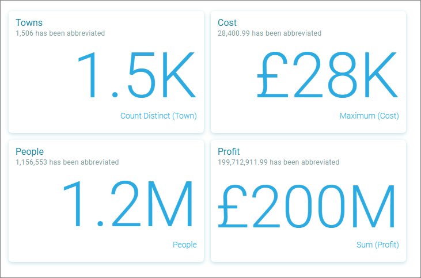Click the Profit card title

pyautogui.click(x=229, y=151)
